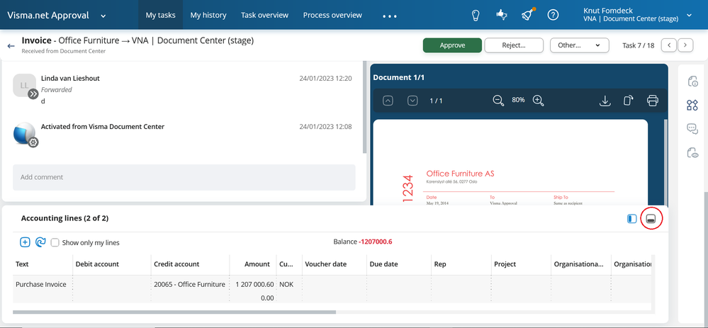Refresh the accounting lines
Viewport: 708px width, 328px height.
(x=40, y=242)
